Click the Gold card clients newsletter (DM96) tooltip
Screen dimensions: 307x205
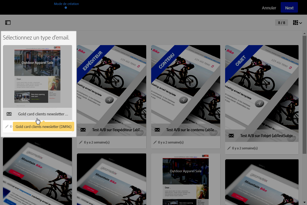click(44, 127)
